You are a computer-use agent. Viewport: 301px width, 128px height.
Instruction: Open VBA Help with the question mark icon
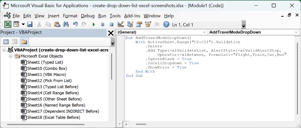coord(166,24)
